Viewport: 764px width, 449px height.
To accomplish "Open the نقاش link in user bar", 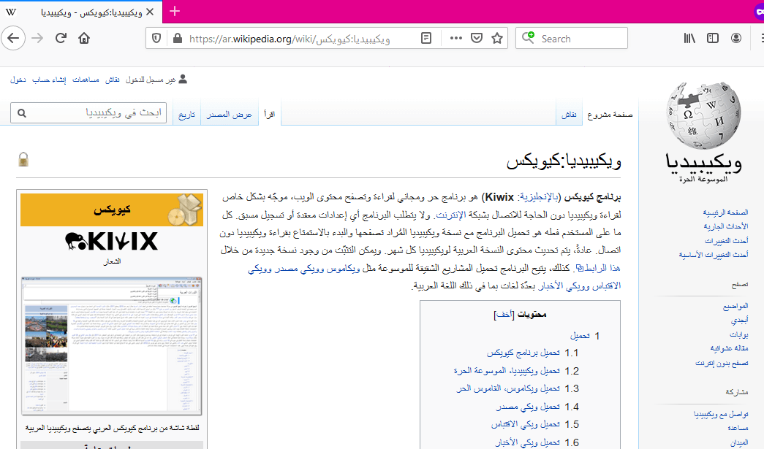I will coord(113,80).
